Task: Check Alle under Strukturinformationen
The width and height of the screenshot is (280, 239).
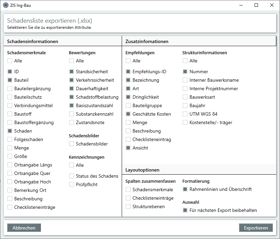Action: pyautogui.click(x=185, y=61)
